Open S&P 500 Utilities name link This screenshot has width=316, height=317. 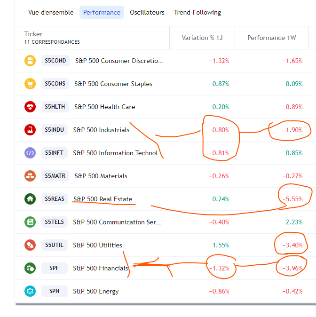tap(97, 245)
